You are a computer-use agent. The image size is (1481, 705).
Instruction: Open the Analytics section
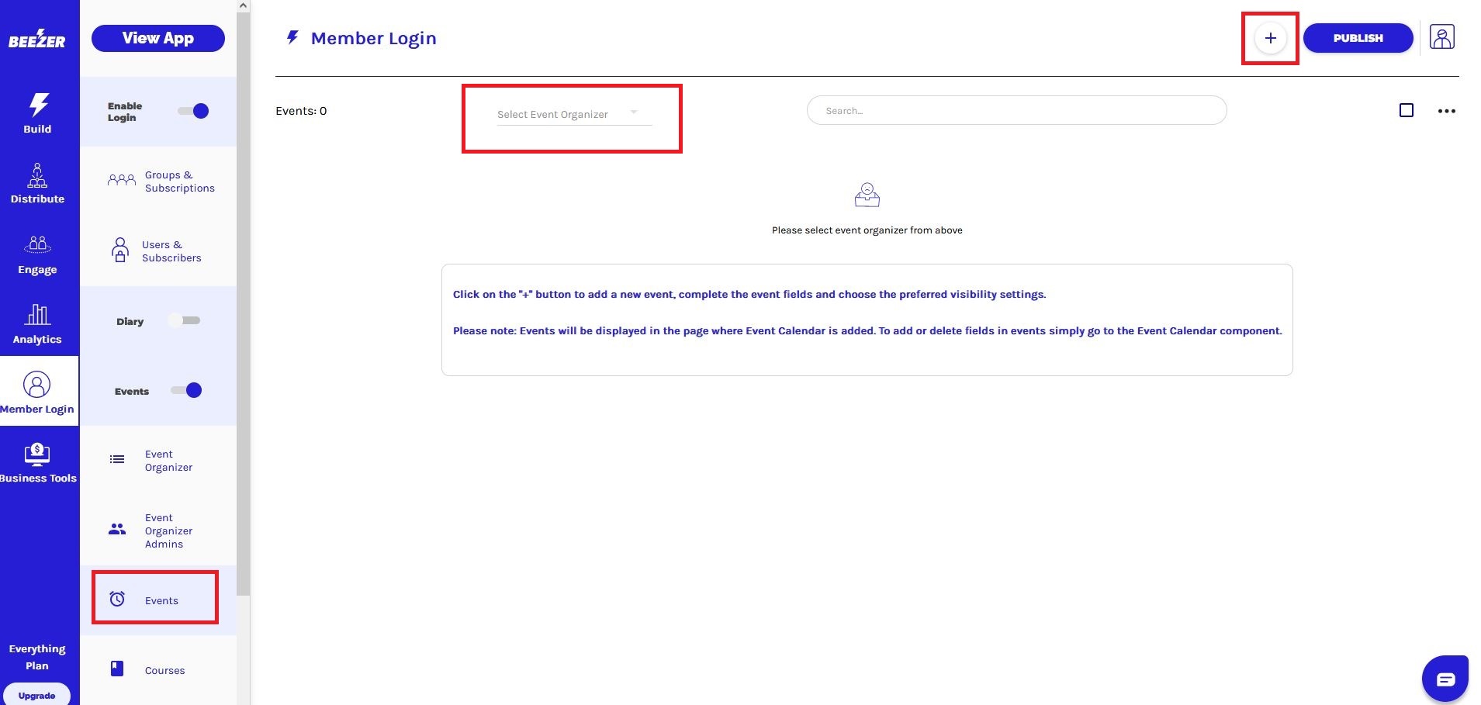(38, 324)
